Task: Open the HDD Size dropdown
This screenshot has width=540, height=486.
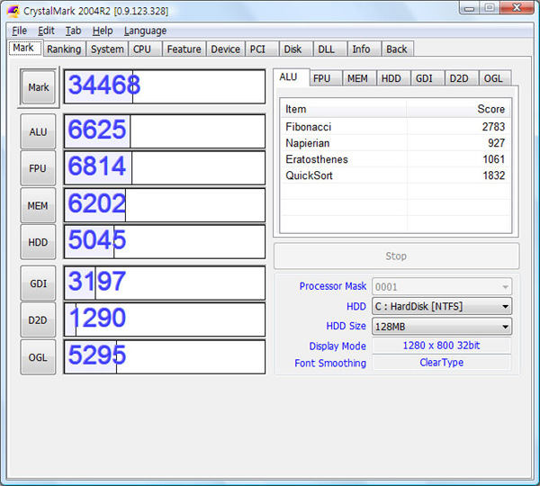Action: [x=442, y=326]
